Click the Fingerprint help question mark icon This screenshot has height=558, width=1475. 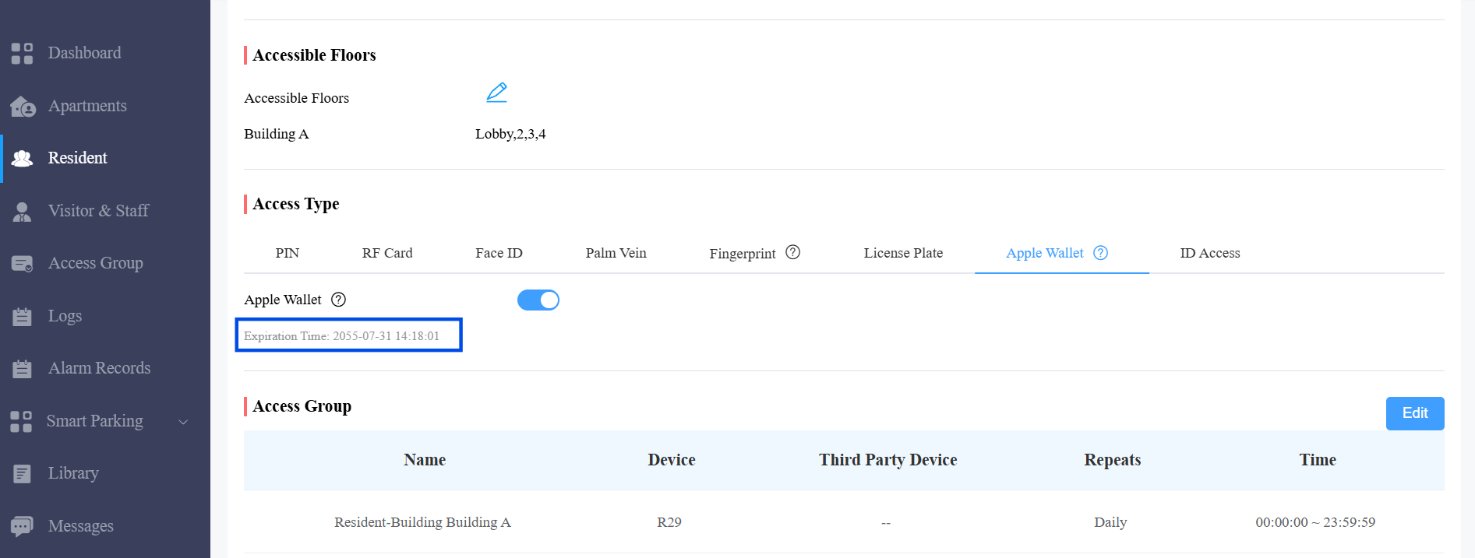pyautogui.click(x=792, y=252)
